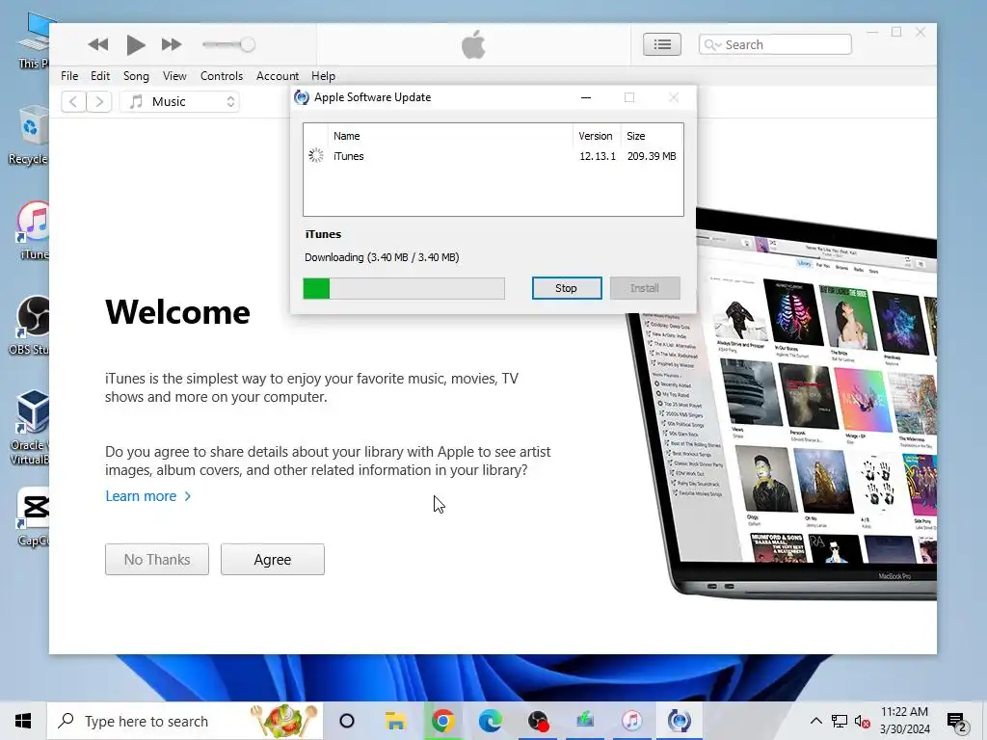The height and width of the screenshot is (740, 987).
Task: Click the Windows Start button
Action: [23, 721]
